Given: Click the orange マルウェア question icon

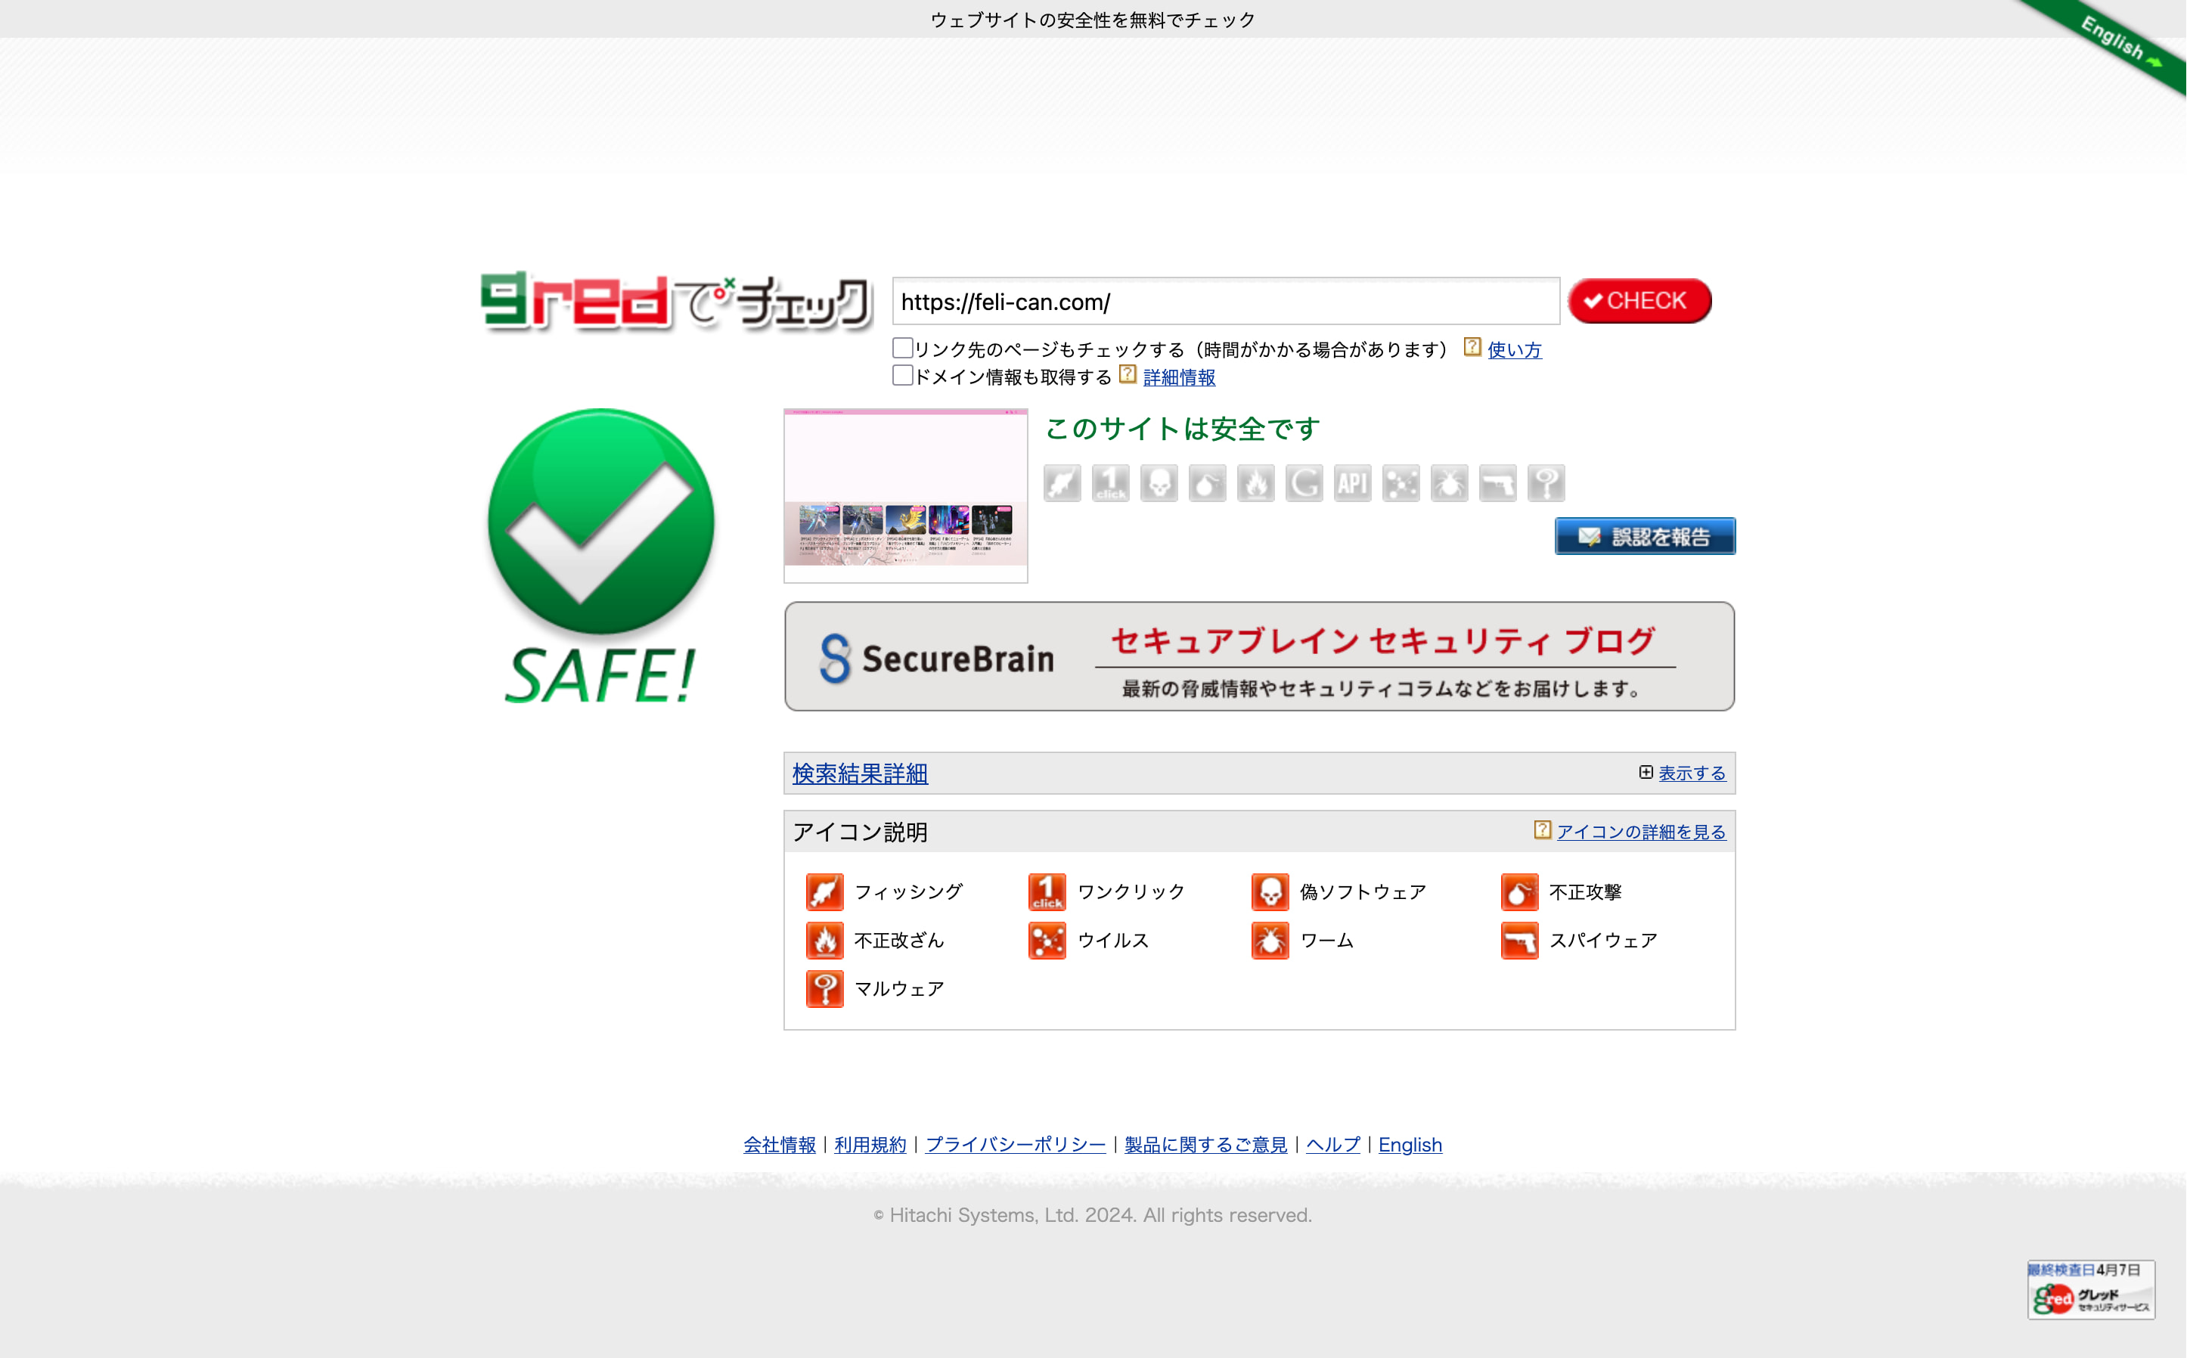Looking at the screenshot, I should (x=824, y=989).
